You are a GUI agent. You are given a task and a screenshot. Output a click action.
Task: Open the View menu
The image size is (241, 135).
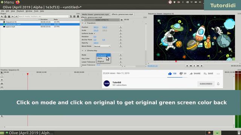pos(13,11)
